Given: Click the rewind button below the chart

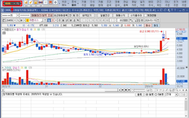Looking at the screenshot, I should tap(123, 90).
